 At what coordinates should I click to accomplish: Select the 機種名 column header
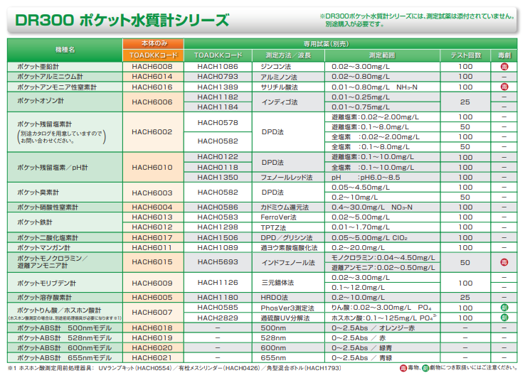point(65,50)
